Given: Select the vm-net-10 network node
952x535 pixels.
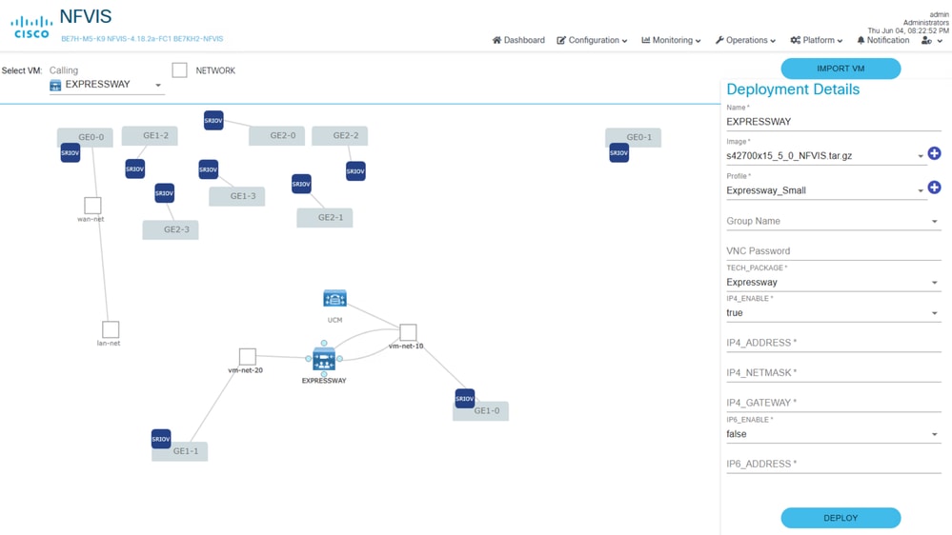Looking at the screenshot, I should point(408,332).
